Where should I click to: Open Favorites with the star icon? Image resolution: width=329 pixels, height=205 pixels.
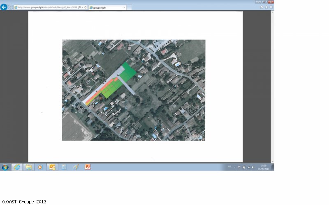[266, 7]
